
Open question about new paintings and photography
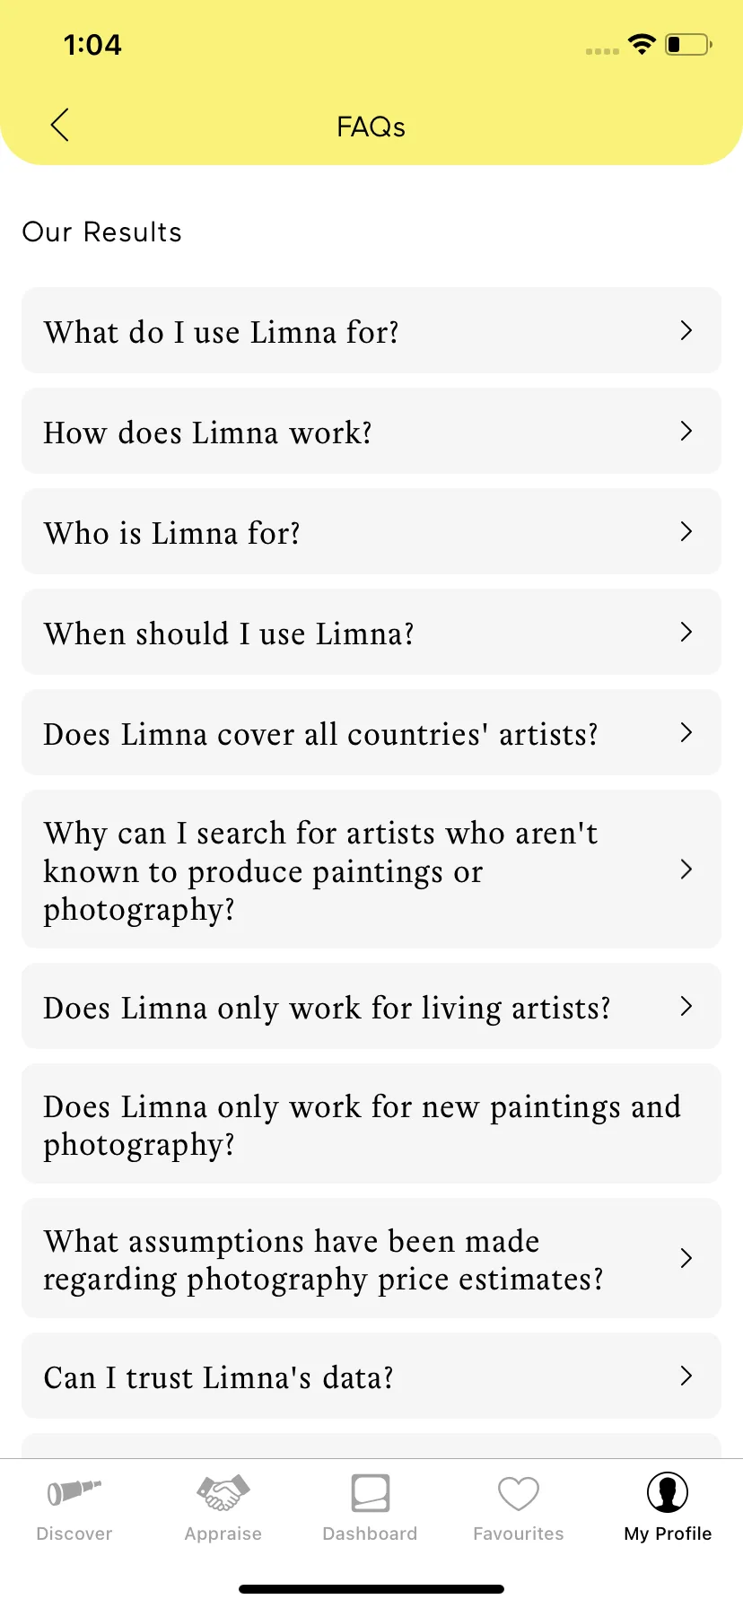coord(371,1123)
